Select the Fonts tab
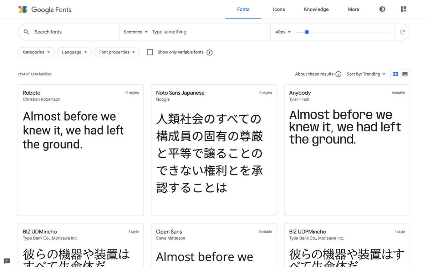 243,10
